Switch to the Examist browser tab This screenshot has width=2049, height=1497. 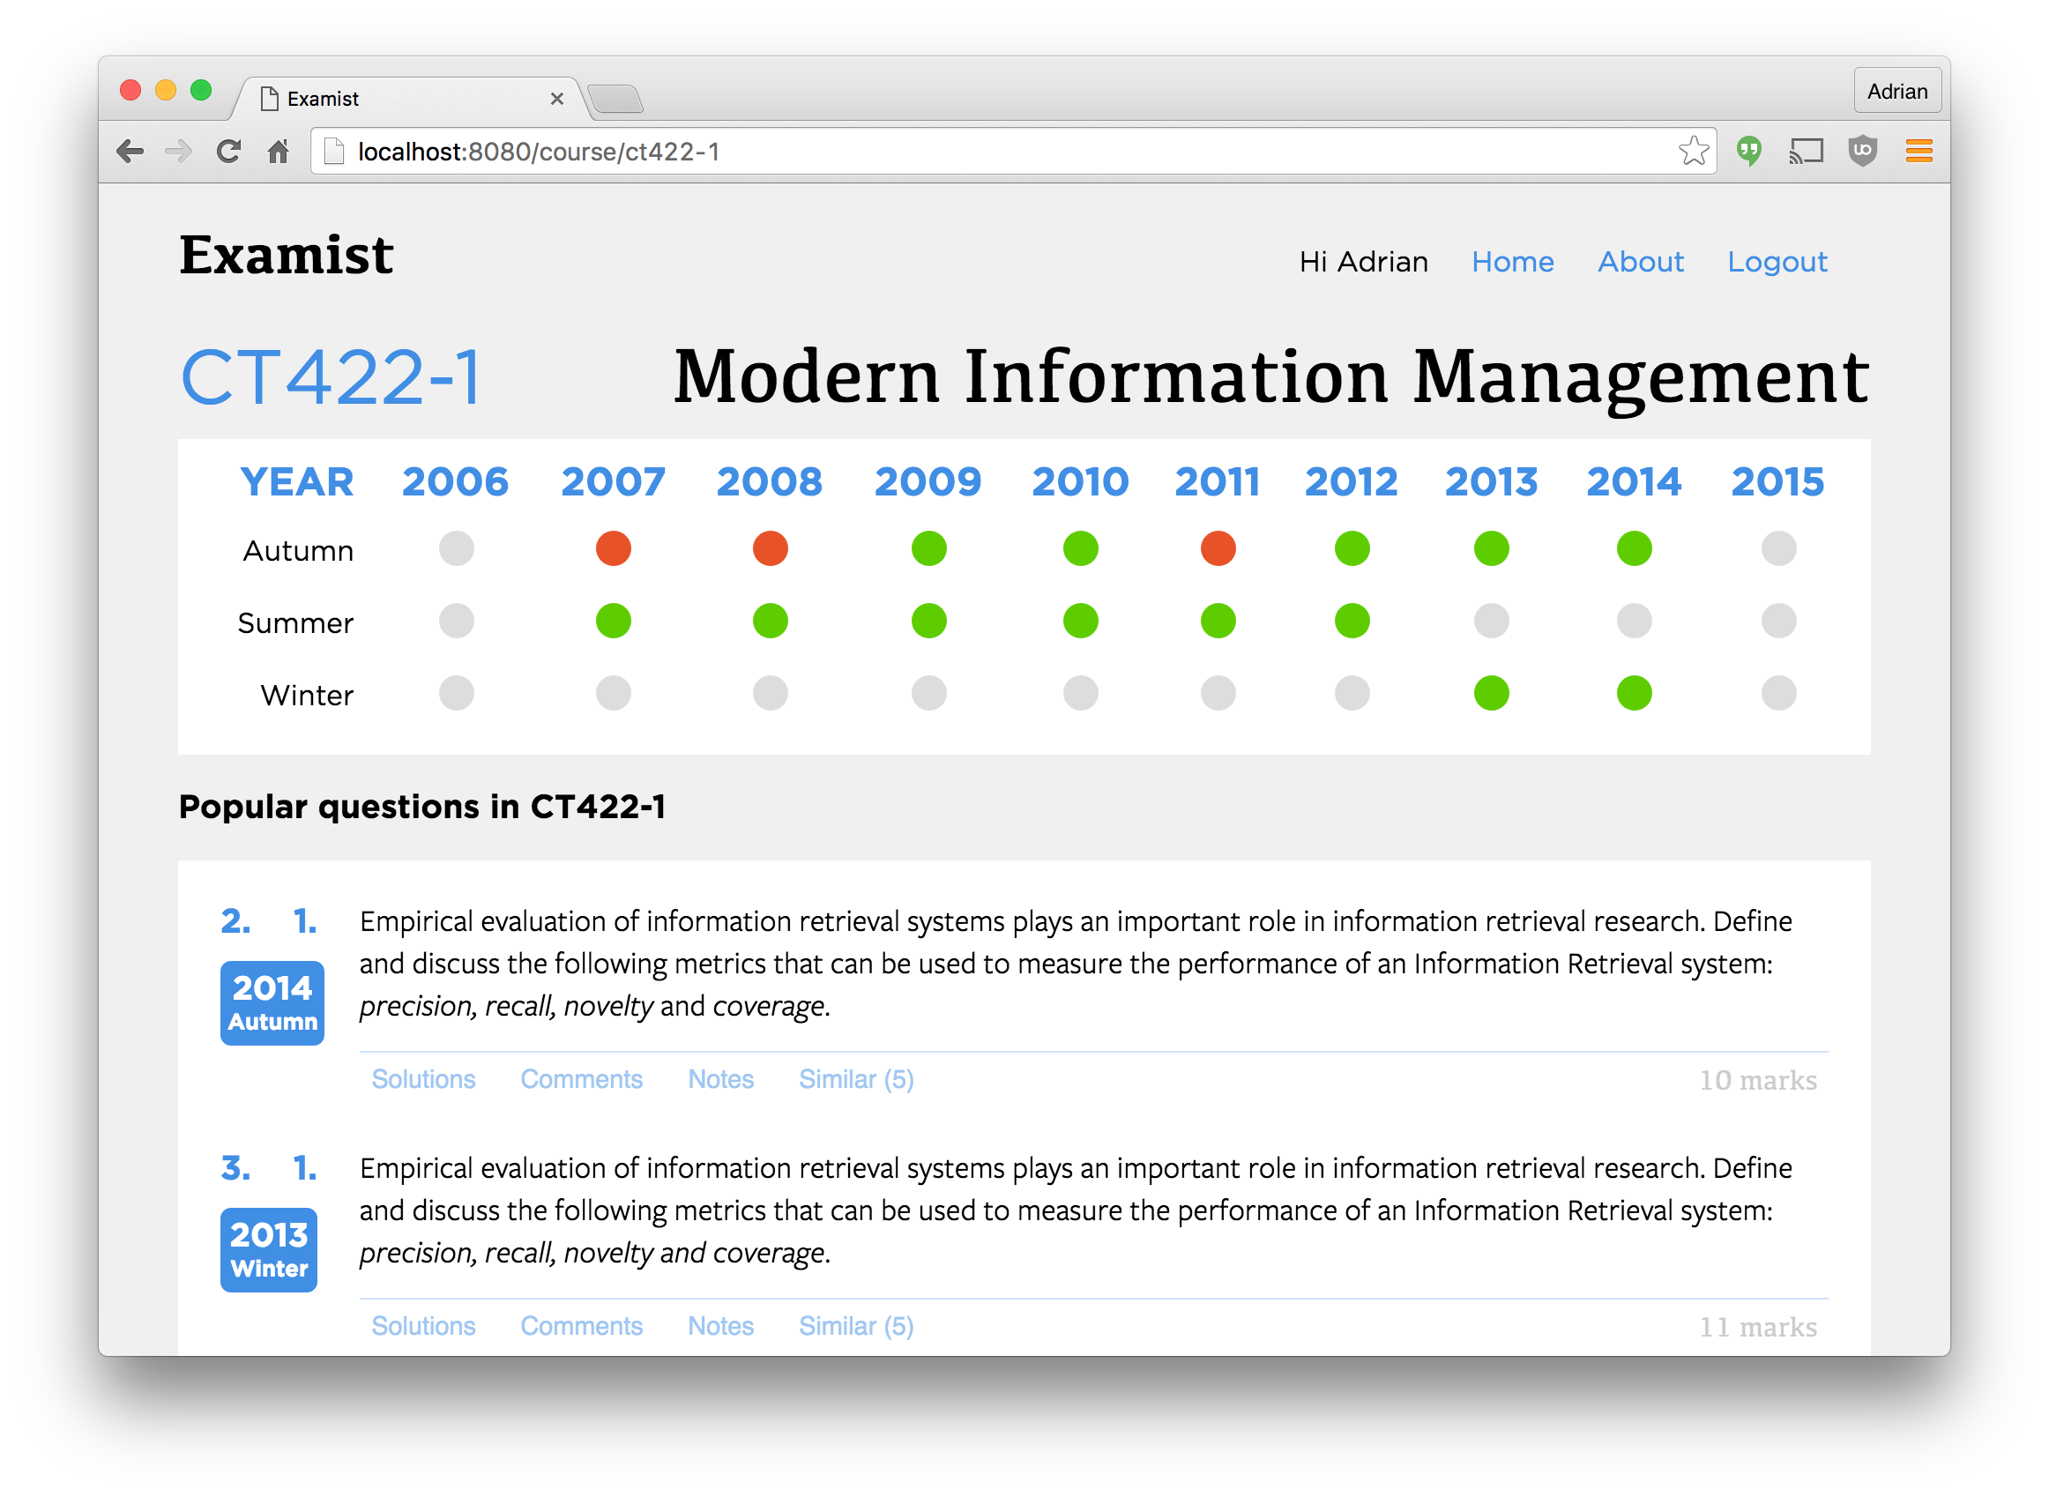pos(408,99)
